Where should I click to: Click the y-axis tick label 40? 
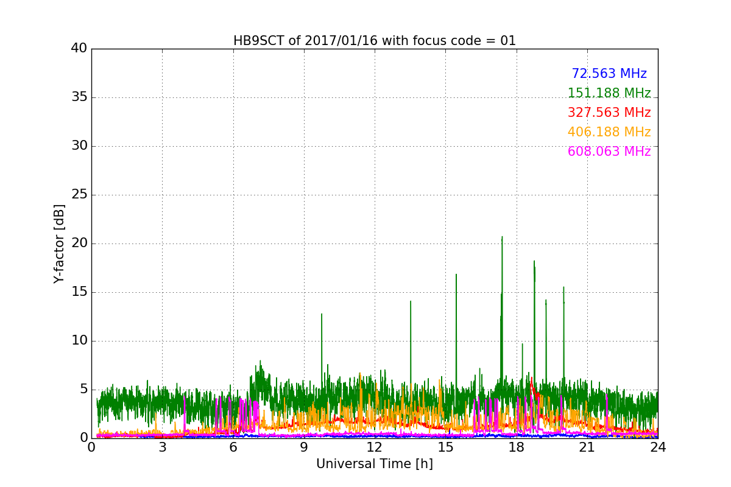click(x=79, y=49)
